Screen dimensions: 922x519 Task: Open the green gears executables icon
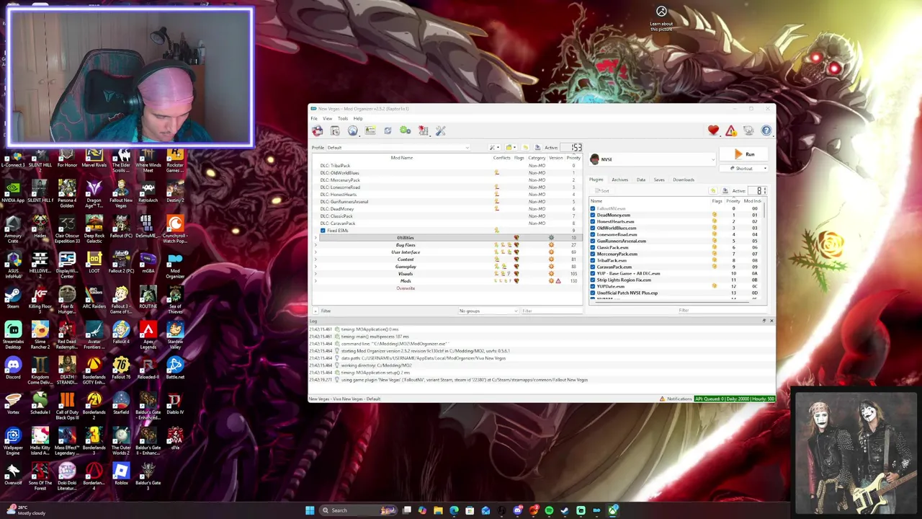pyautogui.click(x=406, y=130)
